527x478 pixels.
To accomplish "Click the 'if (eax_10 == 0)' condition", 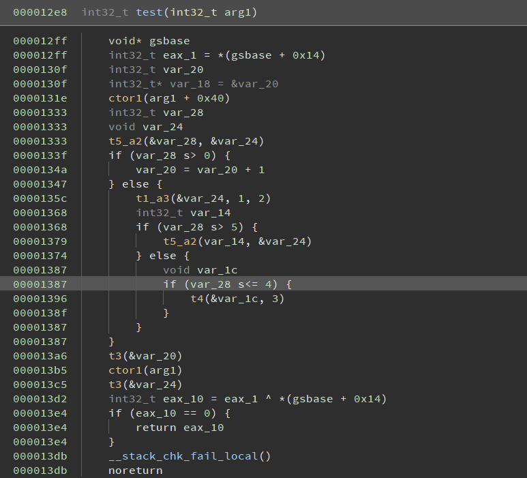I will (x=169, y=413).
